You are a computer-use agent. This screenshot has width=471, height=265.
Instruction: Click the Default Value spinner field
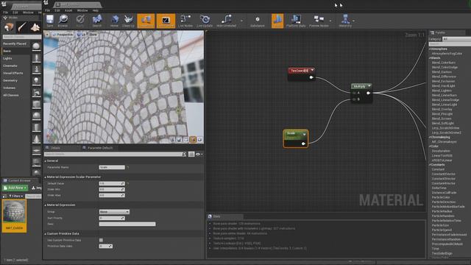(x=112, y=183)
